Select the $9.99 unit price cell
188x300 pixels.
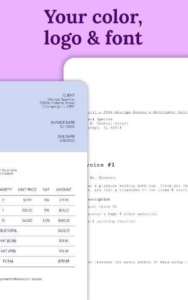[27, 200]
